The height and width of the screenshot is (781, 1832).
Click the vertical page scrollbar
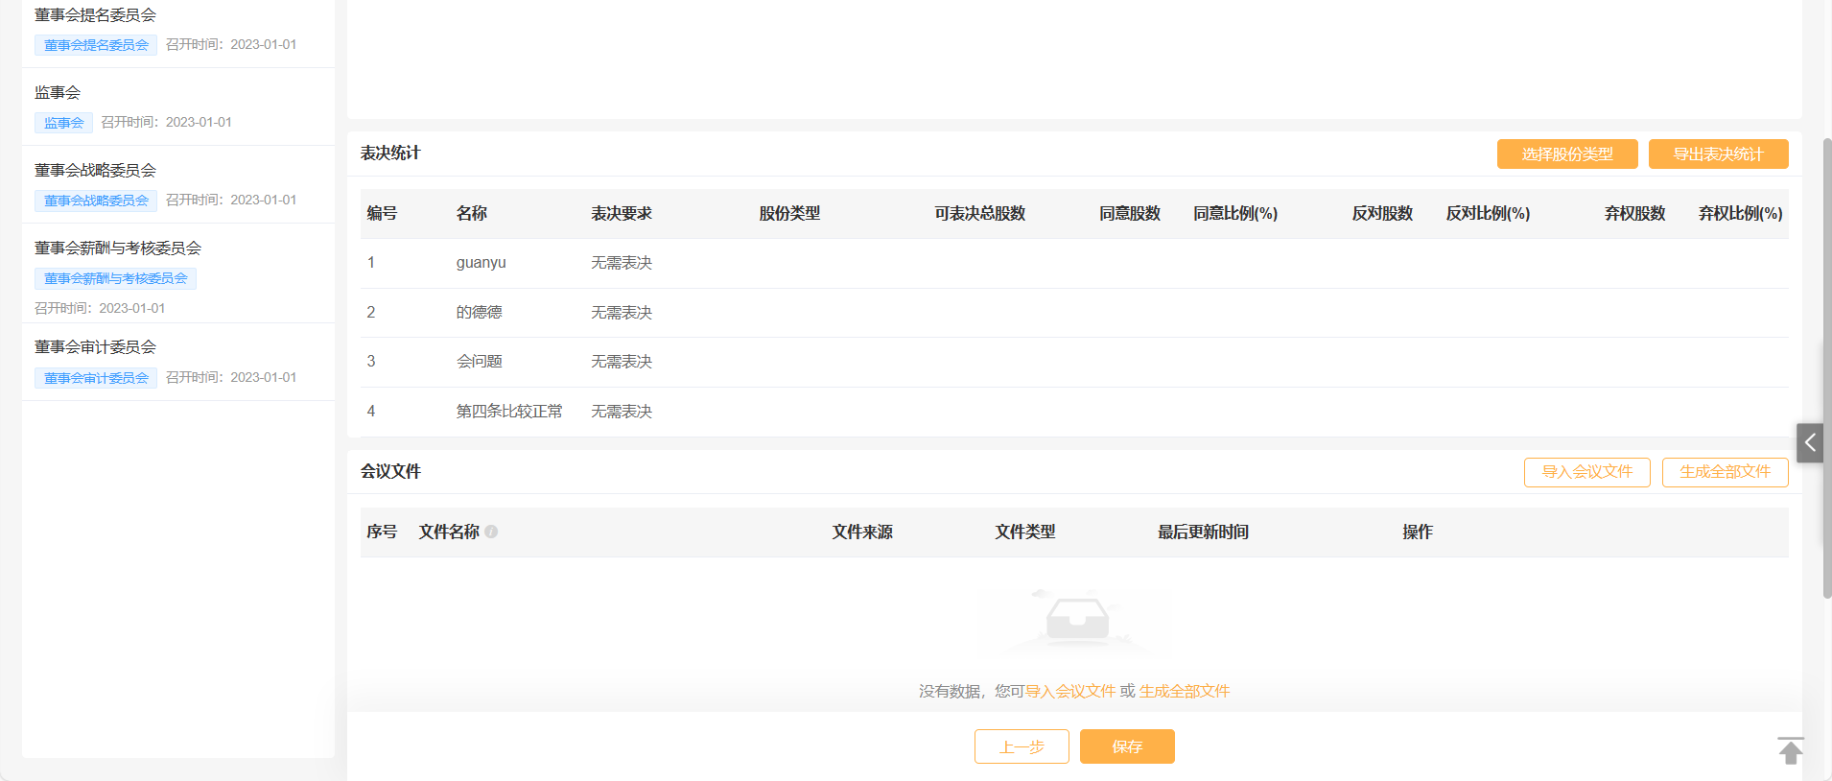[x=1826, y=369]
